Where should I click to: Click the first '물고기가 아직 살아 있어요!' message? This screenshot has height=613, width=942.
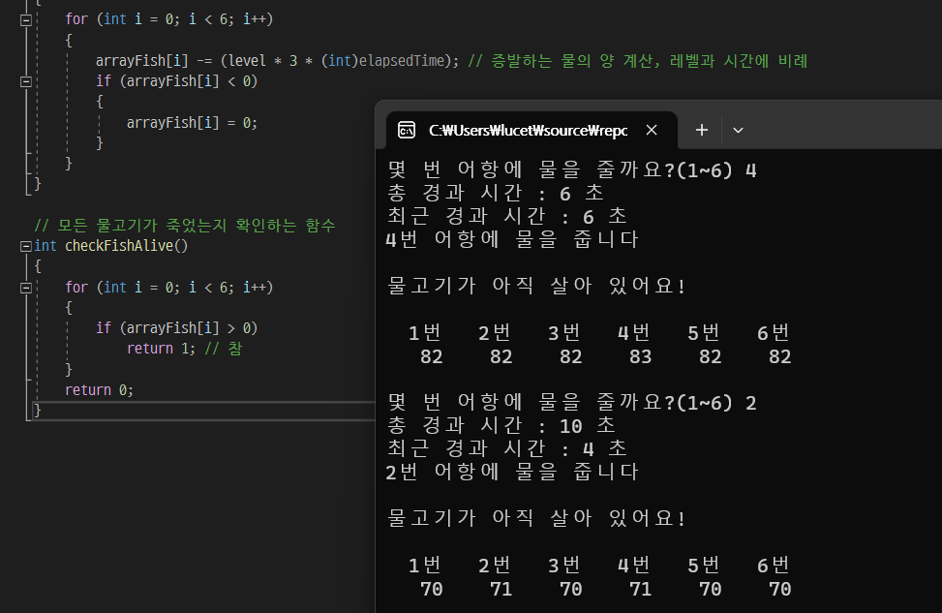[536, 286]
